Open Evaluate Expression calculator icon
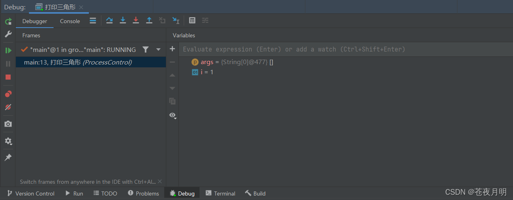The height and width of the screenshot is (200, 513). pyautogui.click(x=192, y=20)
